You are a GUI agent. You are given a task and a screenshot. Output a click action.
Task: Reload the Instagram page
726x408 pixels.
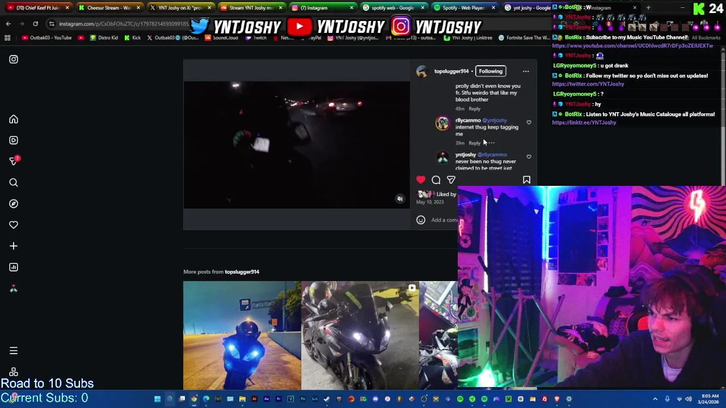click(35, 24)
